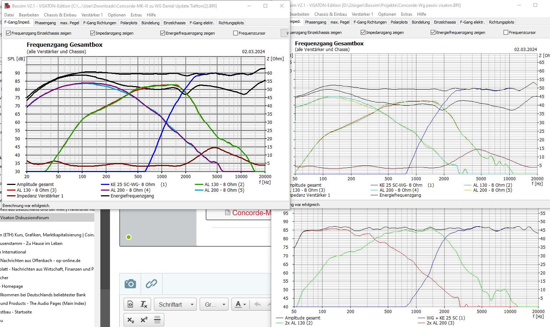
Task: Open Datei menu in Concorde-MK-III window
Action: point(9,15)
